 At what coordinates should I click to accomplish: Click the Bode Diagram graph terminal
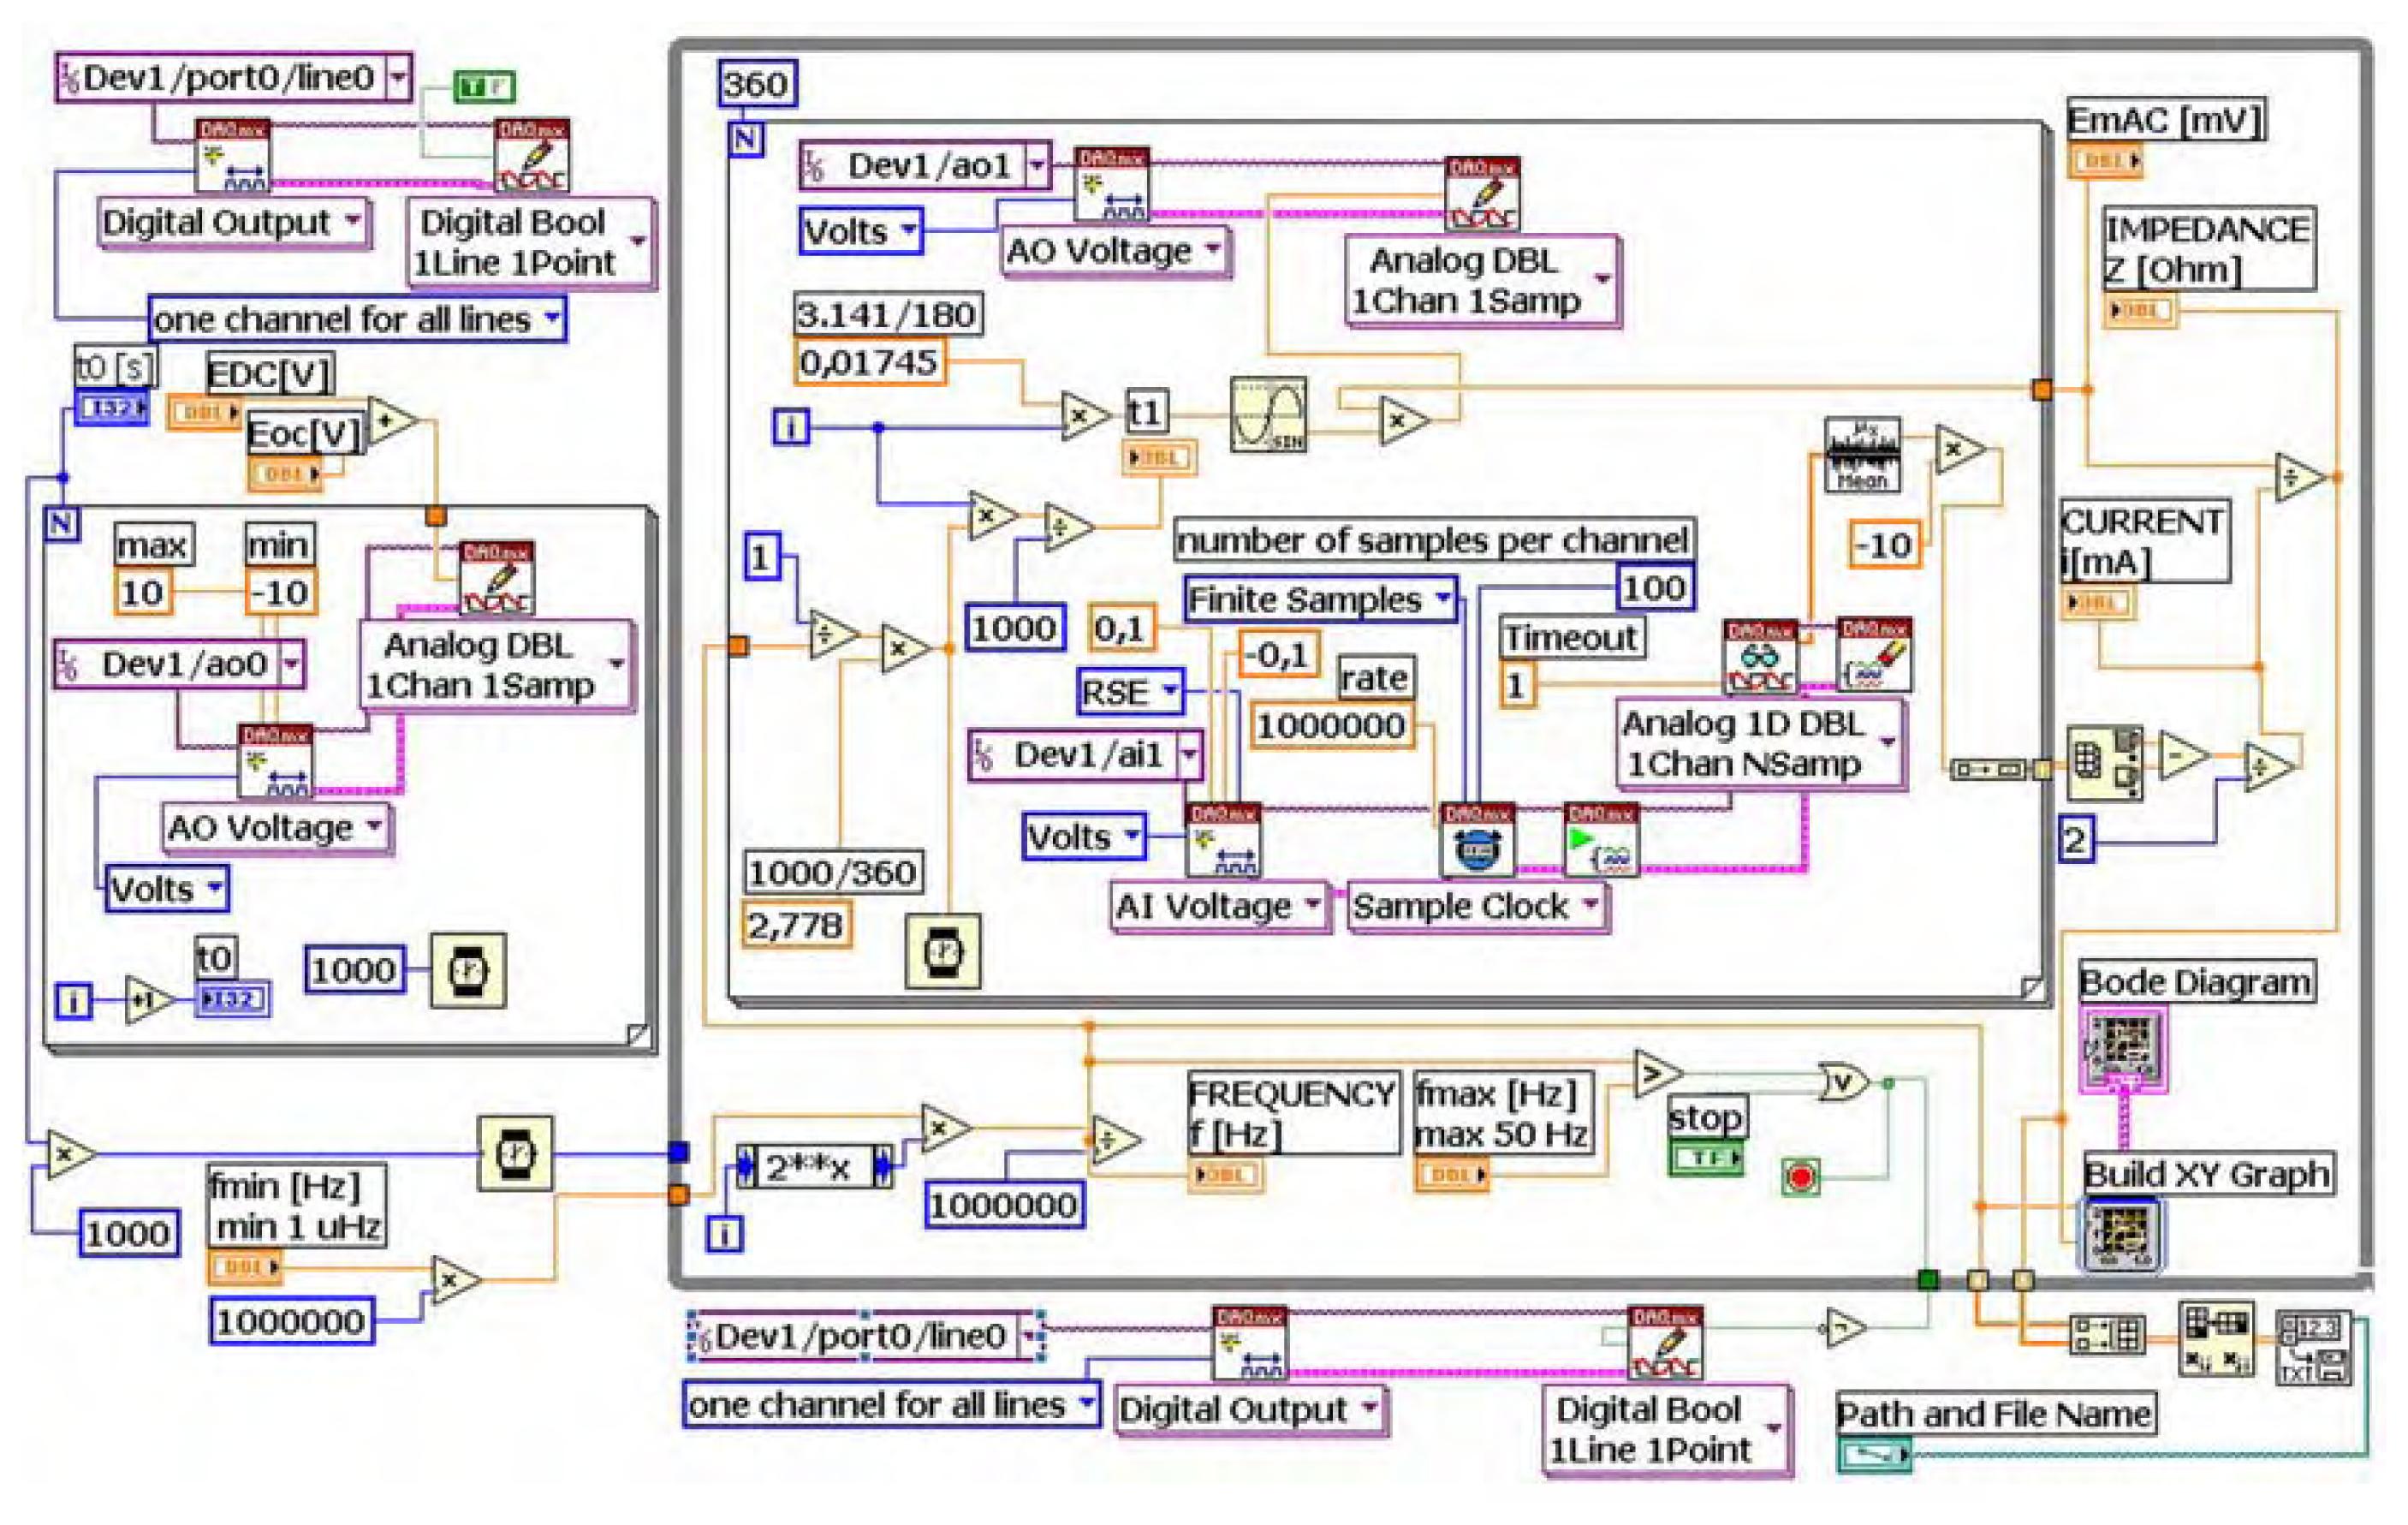(x=2124, y=1050)
